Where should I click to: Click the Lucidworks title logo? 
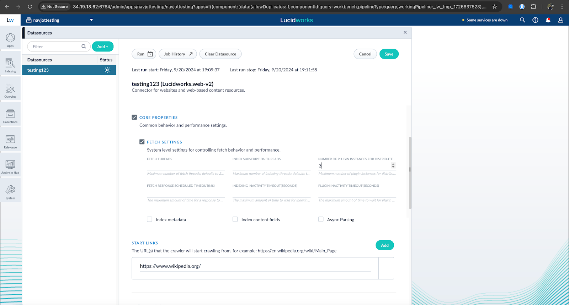297,20
